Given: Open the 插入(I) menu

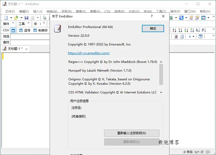Looking at the screenshot, I should 38,11.
